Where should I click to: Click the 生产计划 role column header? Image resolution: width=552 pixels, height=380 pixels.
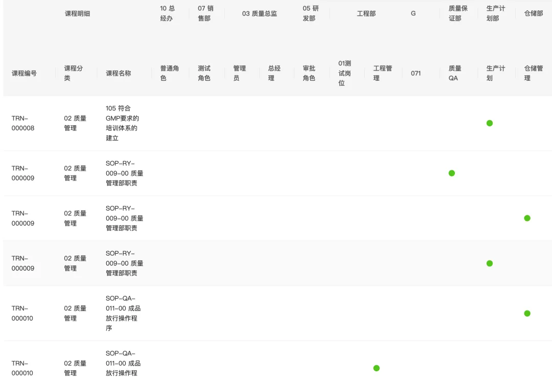[x=496, y=73]
